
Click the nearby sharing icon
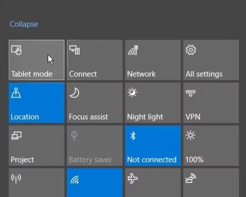click(x=191, y=178)
